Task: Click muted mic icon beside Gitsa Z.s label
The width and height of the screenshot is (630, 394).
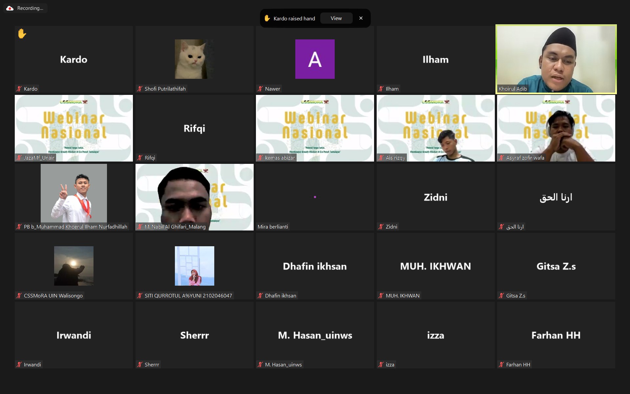Action: pyautogui.click(x=501, y=295)
